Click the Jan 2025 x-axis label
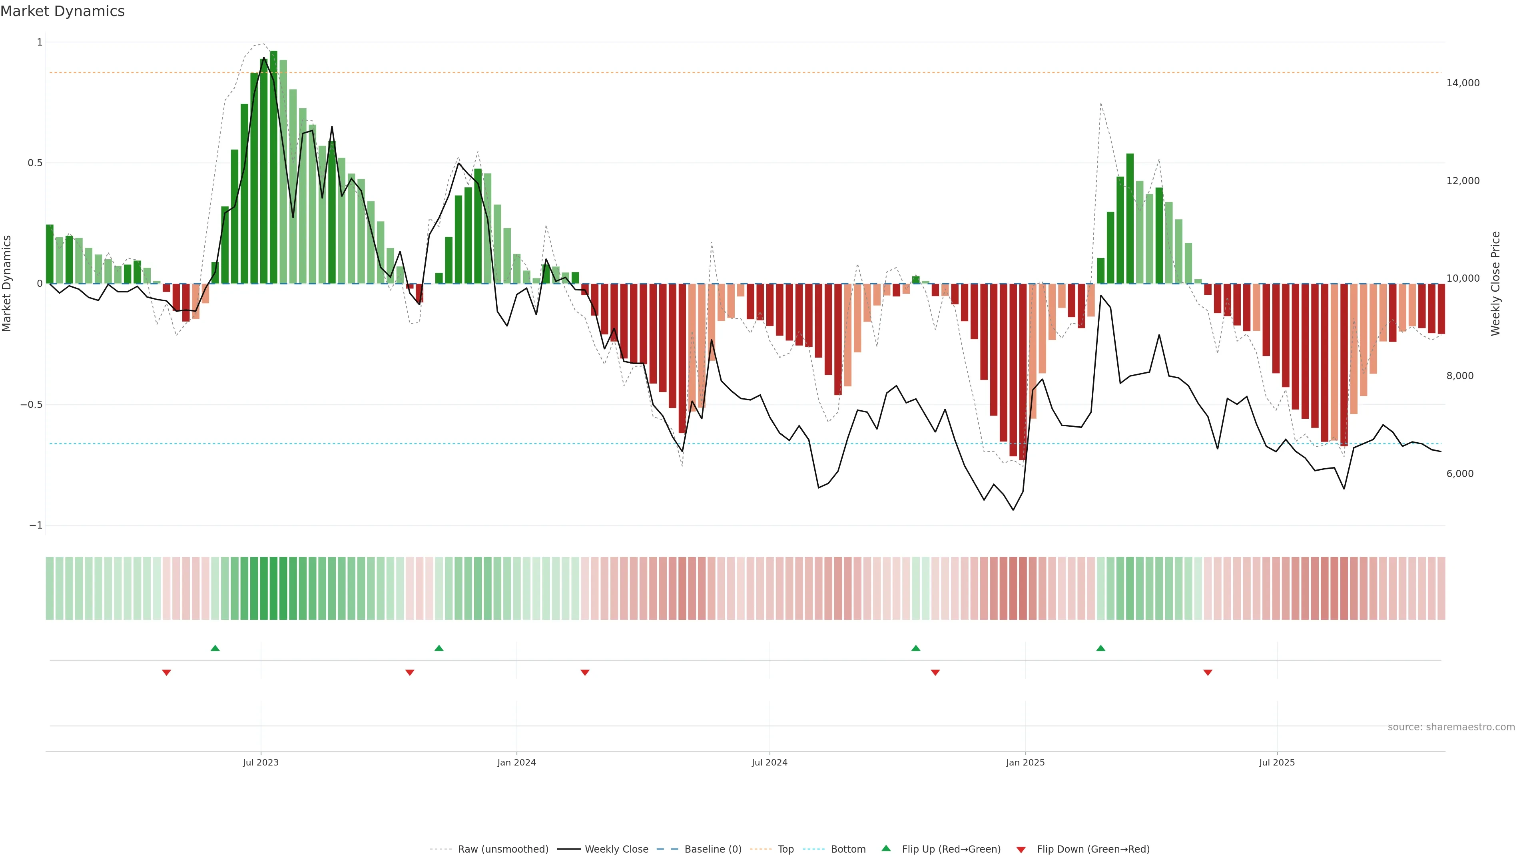Viewport: 1535px width, 863px height. coord(1025,762)
